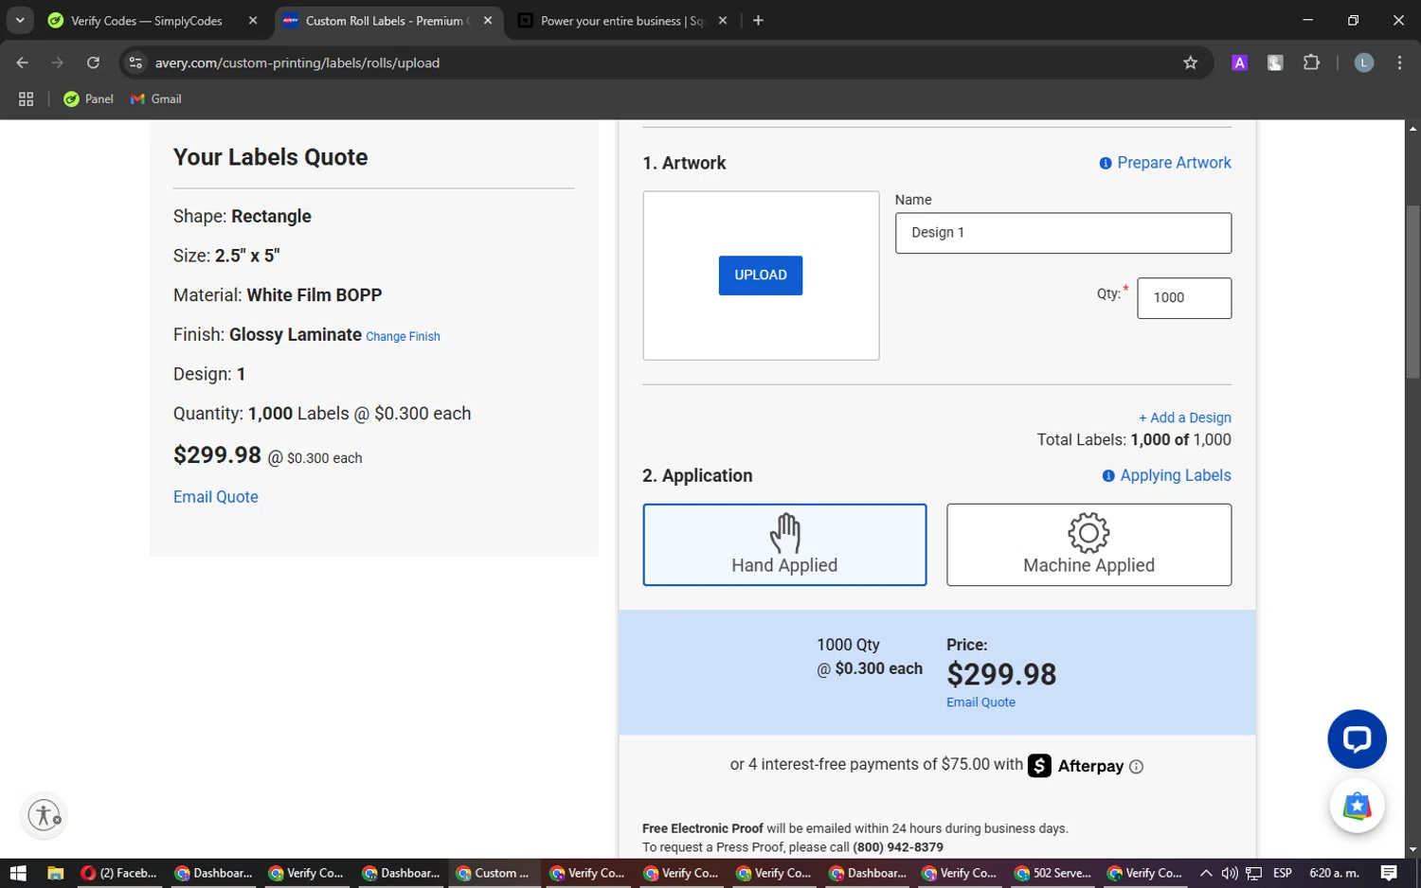The image size is (1421, 888).
Task: Open File Explorer from taskbar
Action: click(55, 873)
